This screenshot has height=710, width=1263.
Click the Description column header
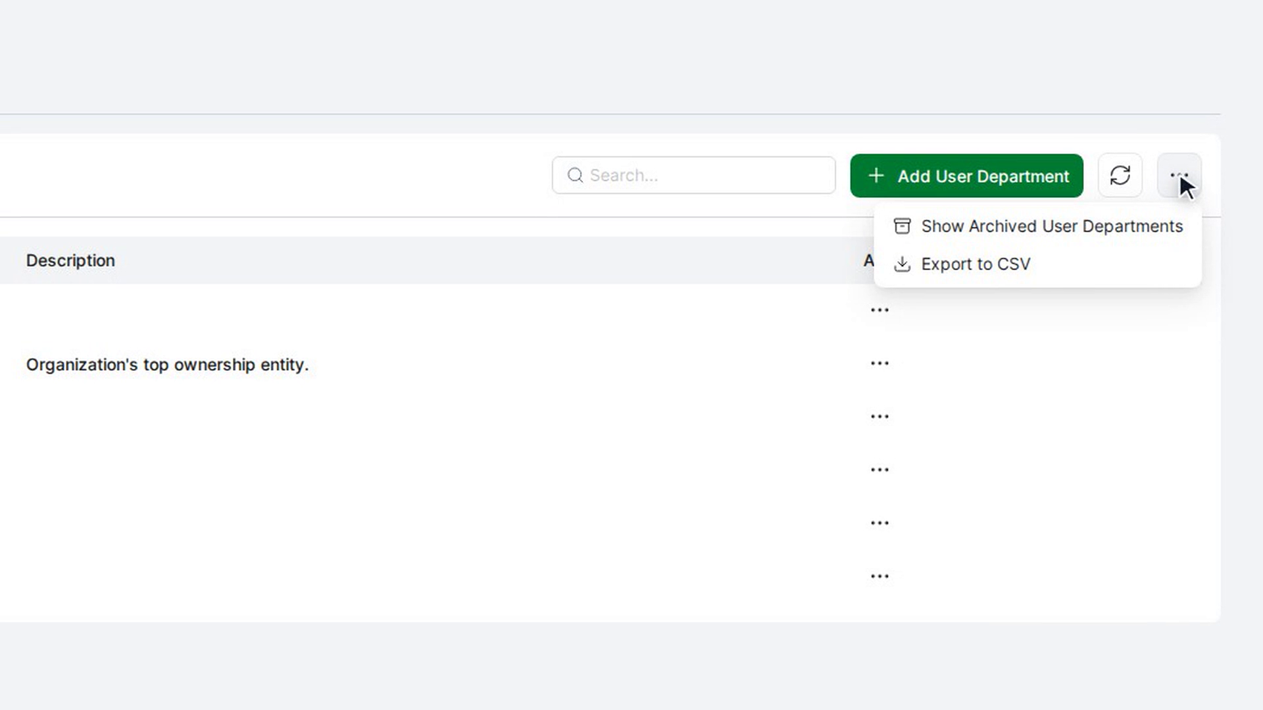tap(70, 260)
